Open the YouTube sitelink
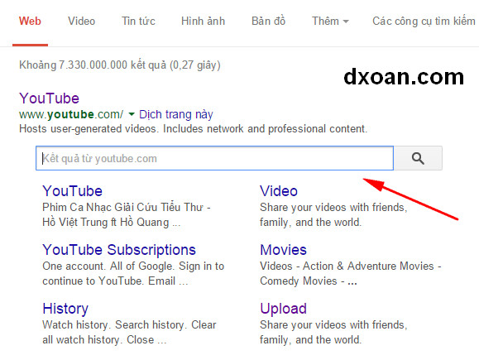The width and height of the screenshot is (479, 360). 73,191
